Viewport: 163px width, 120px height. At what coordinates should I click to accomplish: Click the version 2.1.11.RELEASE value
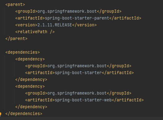[54, 25]
